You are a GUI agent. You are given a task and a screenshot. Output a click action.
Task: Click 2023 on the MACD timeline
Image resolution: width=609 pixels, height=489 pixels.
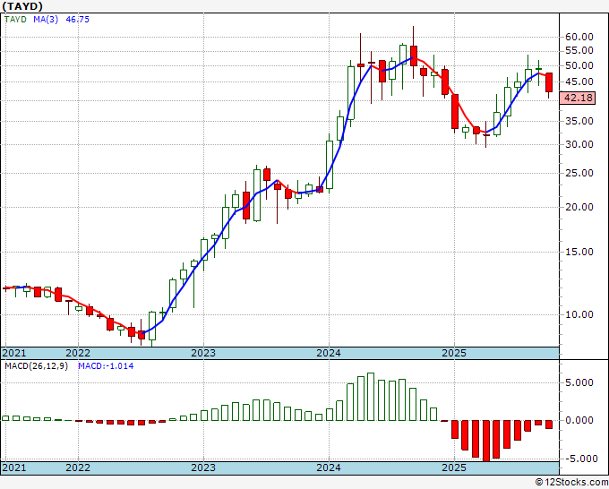203,468
